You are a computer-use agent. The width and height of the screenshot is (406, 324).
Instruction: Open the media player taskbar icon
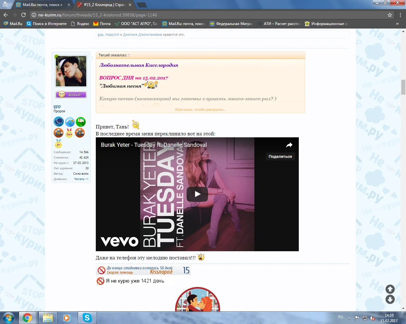67,318
